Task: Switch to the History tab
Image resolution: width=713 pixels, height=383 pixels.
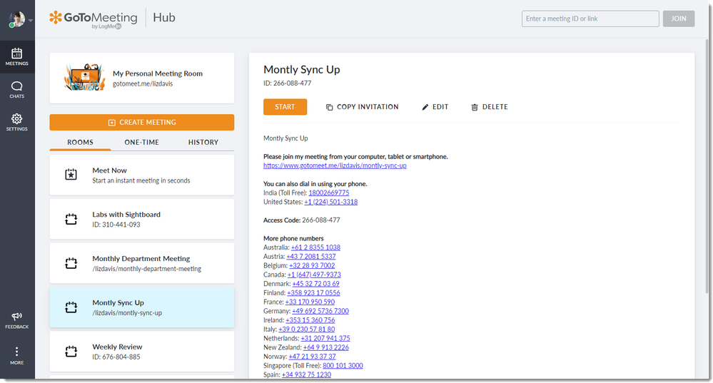Action: coord(203,142)
